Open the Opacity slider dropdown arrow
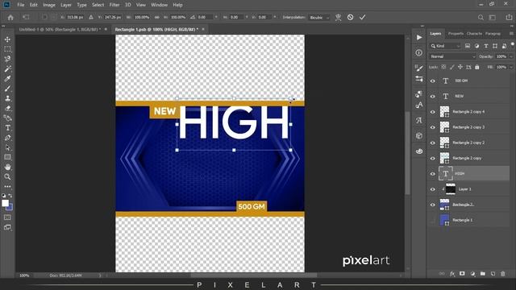Screen dimensions: 516x290 point(511,56)
